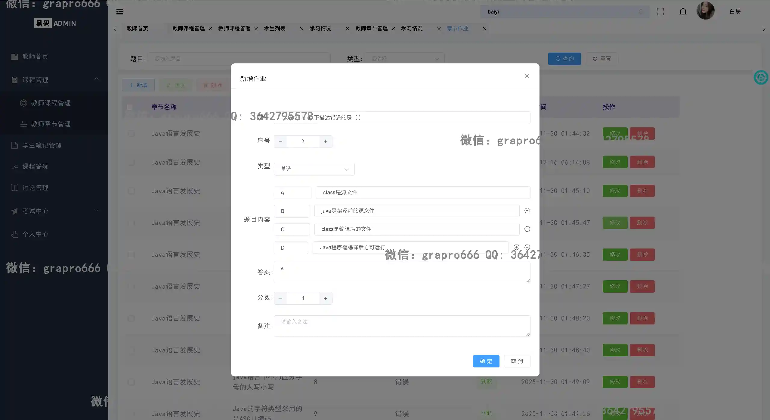
Task: Switch to the 学生列表 tab
Action: coord(274,29)
